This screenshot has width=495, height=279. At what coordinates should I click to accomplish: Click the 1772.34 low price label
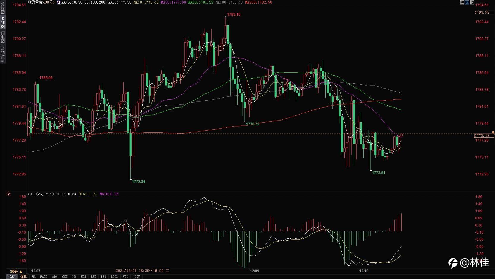tap(138, 182)
